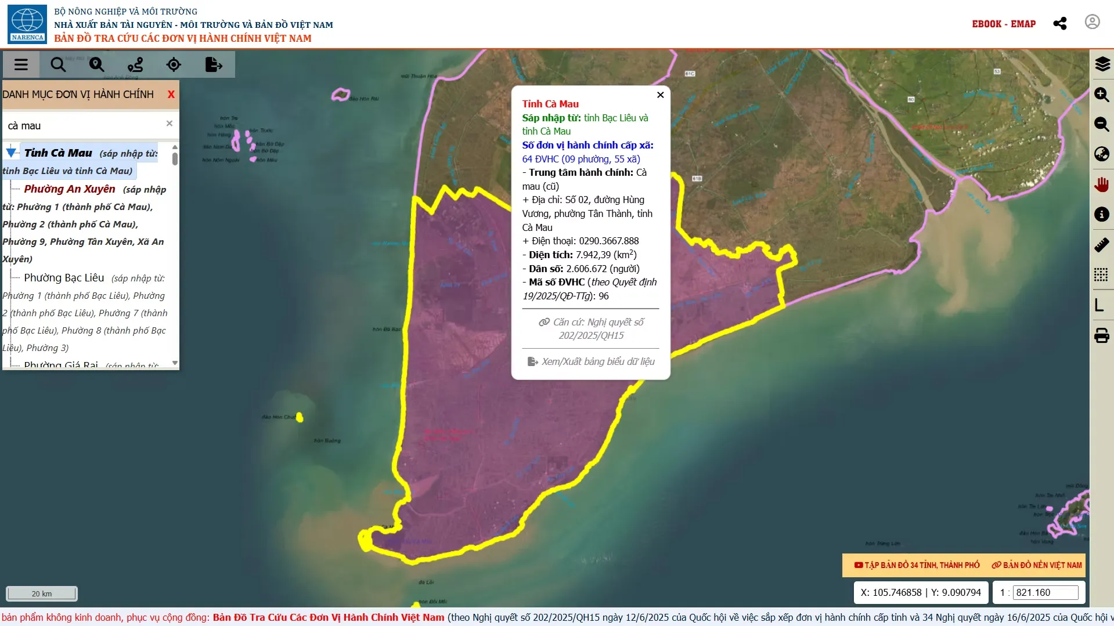
Task: Zoom out using the minus magnifier
Action: [1102, 124]
